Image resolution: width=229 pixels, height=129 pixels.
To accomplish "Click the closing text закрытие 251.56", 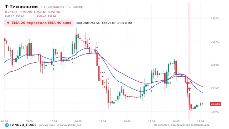I will click(88, 23).
